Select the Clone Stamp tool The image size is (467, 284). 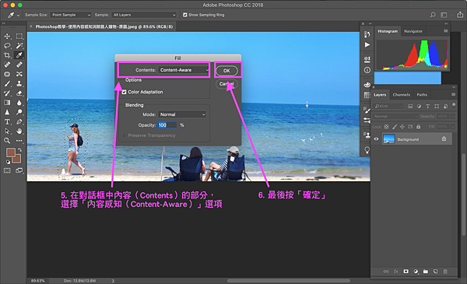19,84
